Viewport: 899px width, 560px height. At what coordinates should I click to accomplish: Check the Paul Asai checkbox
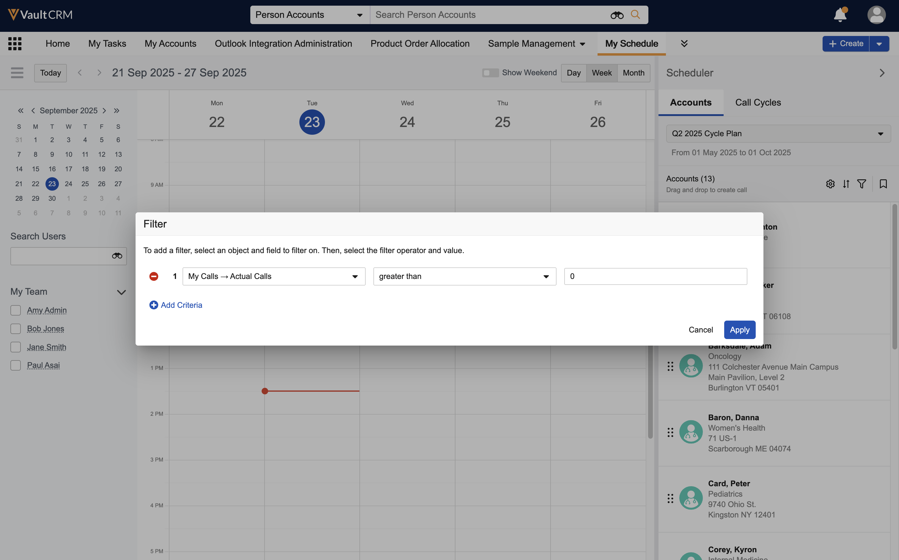coord(15,365)
